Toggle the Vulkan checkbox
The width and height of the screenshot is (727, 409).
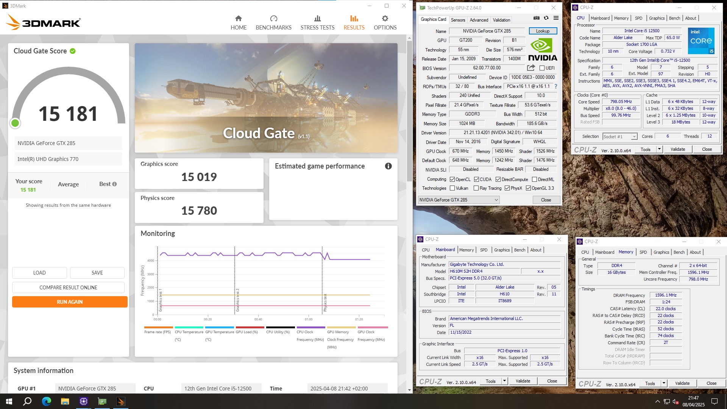452,188
